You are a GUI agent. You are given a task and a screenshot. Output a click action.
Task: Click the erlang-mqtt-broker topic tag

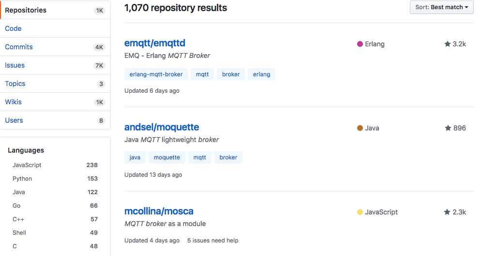pos(156,74)
